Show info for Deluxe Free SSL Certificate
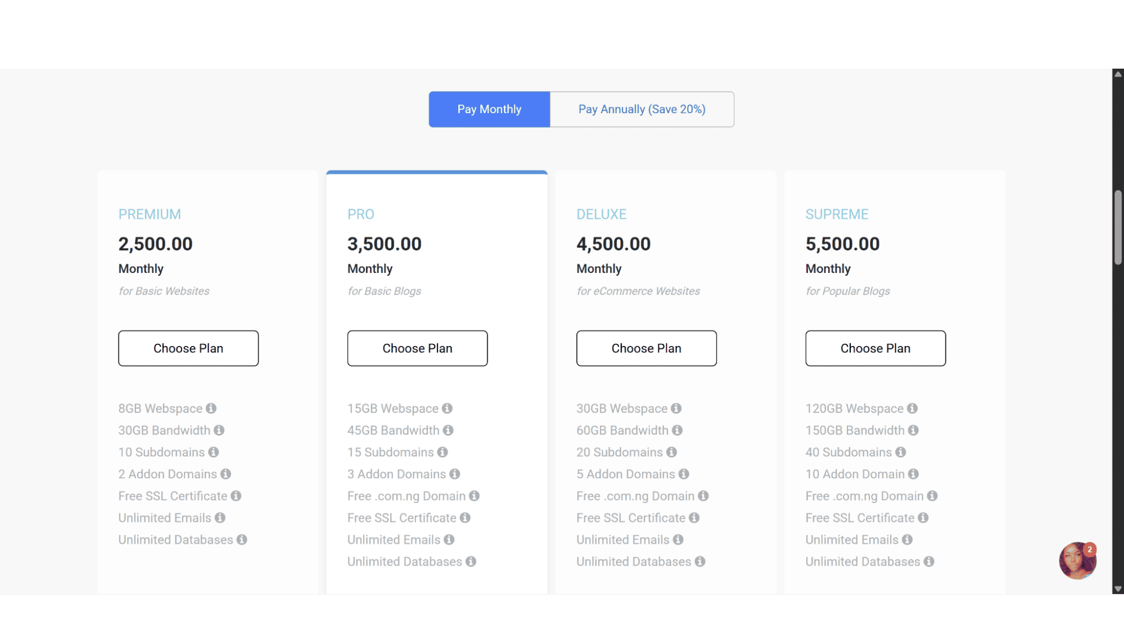This screenshot has height=633, width=1124. [694, 518]
